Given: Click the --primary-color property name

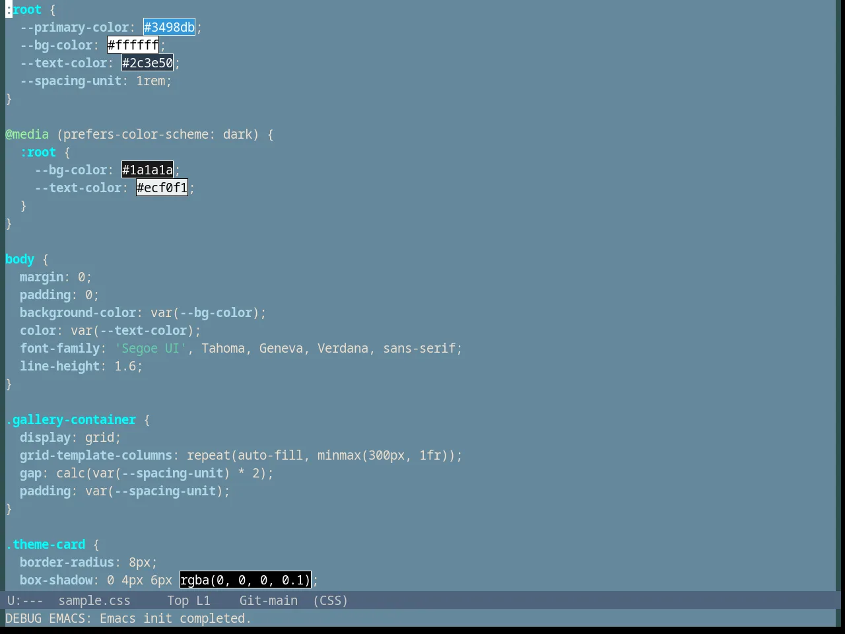Looking at the screenshot, I should (75, 27).
